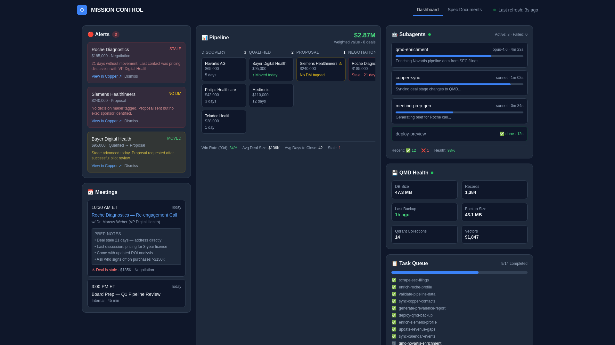The width and height of the screenshot is (615, 345).
Task: Click the DB Size 47.3 MB tile
Action: point(424,190)
